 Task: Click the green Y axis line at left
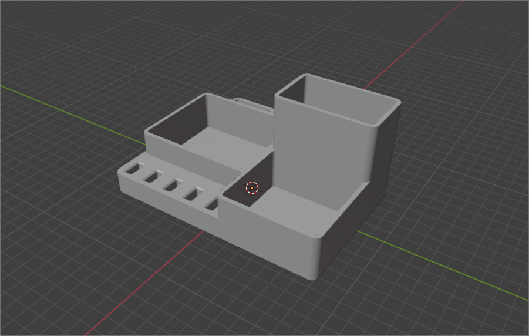pos(59,107)
